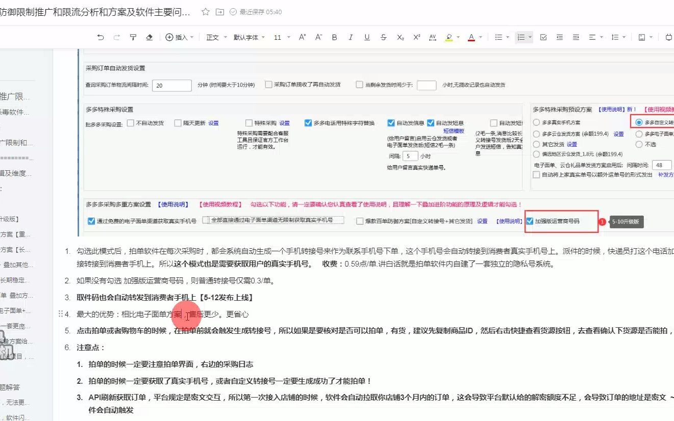
Task: Open the font size 11 dropdown
Action: [x=282, y=37]
